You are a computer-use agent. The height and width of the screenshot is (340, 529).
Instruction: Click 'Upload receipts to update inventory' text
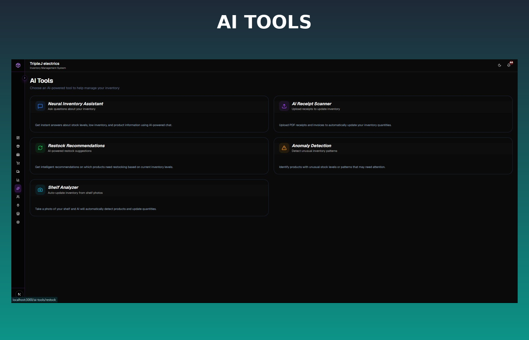point(316,109)
